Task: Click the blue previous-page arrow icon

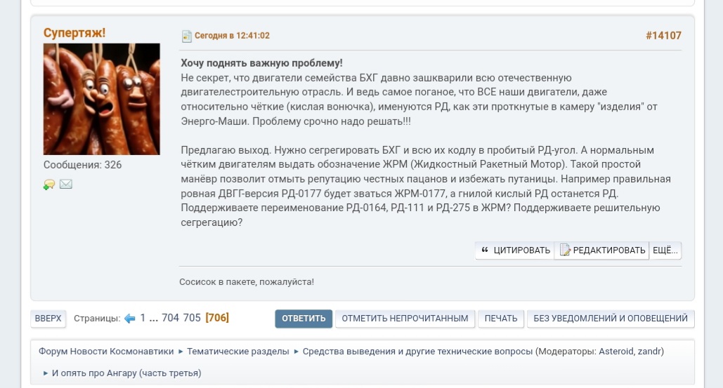Action: tap(130, 318)
